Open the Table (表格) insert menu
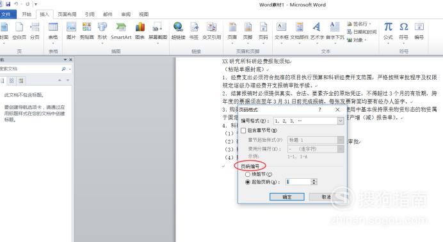Viewport: 443px width, 242px height. click(53, 33)
